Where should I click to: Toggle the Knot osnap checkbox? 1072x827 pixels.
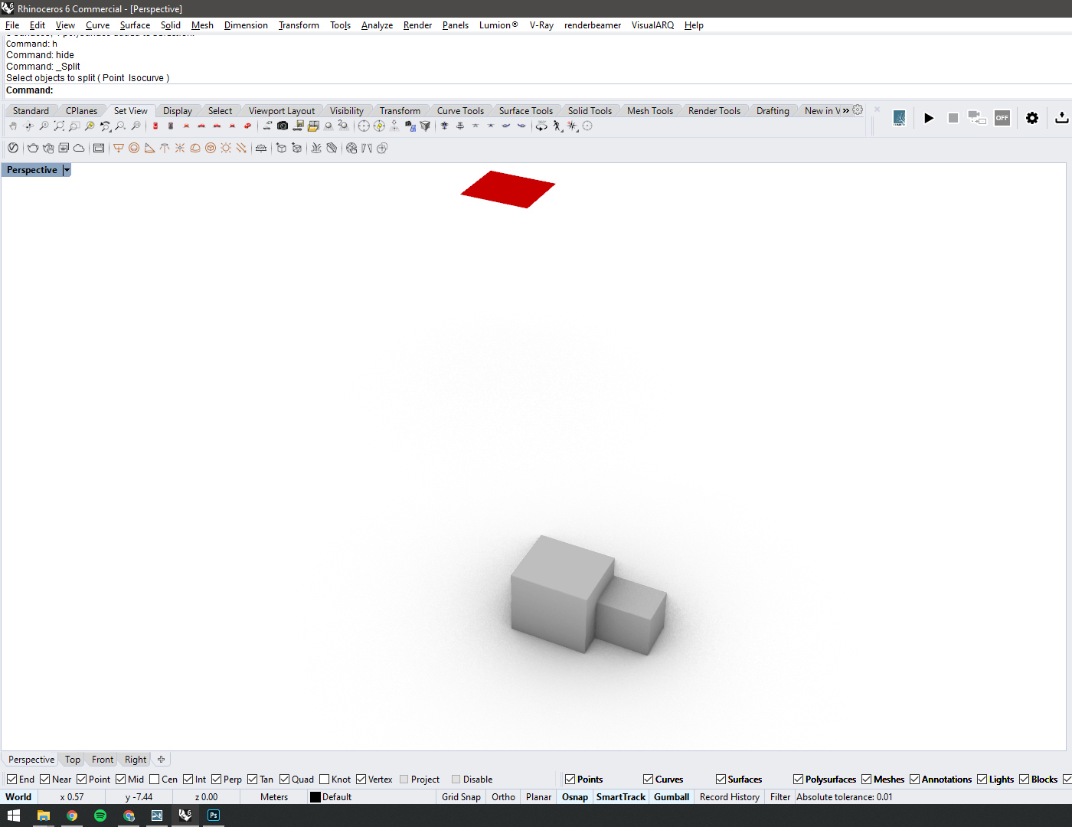coord(325,780)
